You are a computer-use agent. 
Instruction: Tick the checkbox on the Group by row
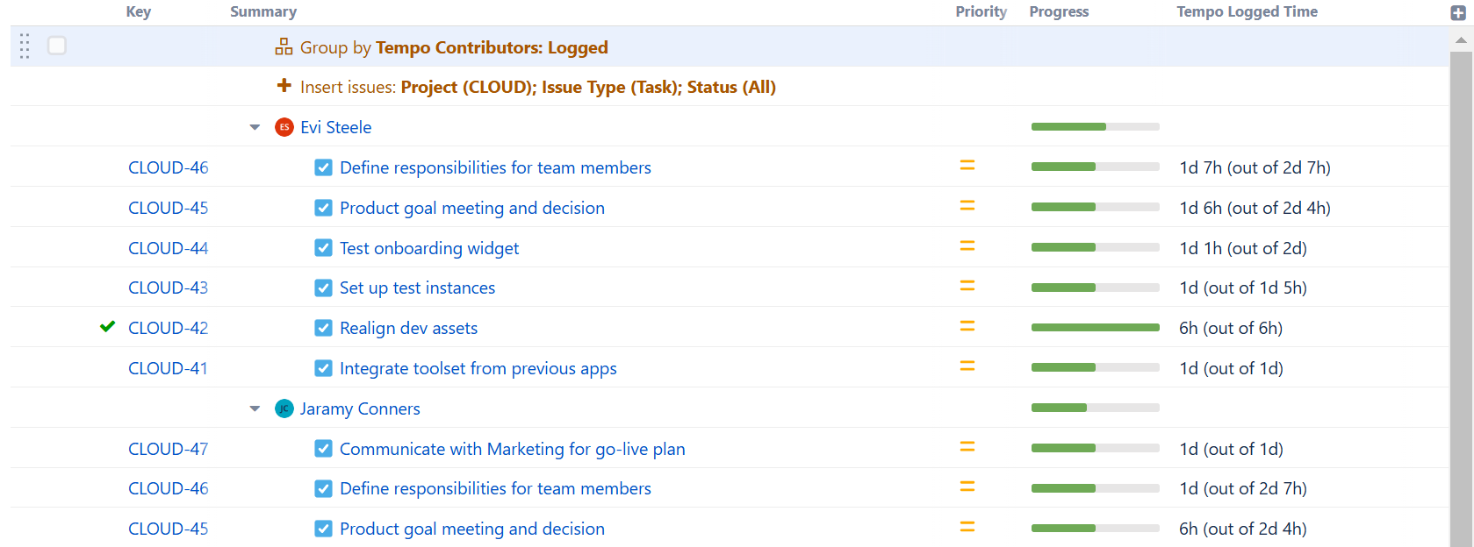(x=57, y=46)
